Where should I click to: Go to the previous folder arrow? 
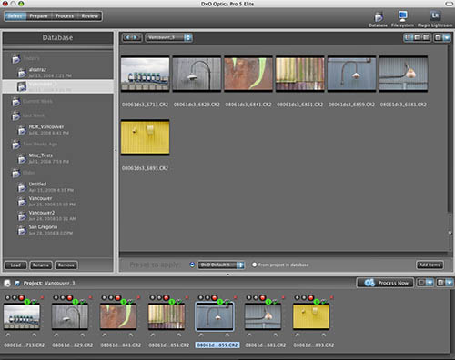pyautogui.click(x=127, y=37)
